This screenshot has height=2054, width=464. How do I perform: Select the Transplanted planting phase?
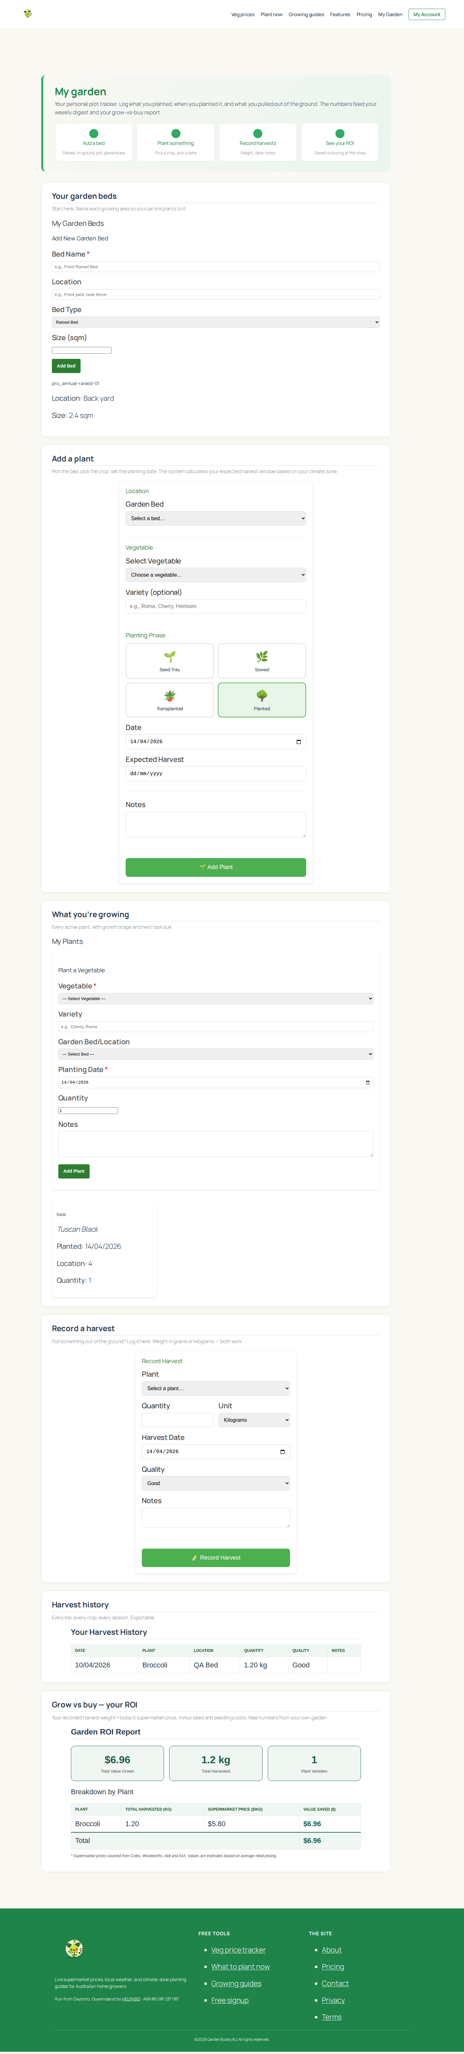point(169,700)
